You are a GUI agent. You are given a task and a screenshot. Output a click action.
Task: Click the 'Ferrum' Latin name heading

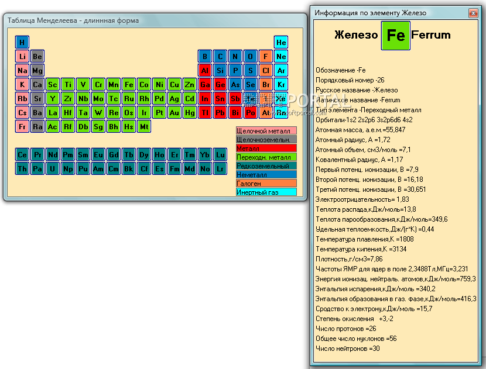(431, 35)
